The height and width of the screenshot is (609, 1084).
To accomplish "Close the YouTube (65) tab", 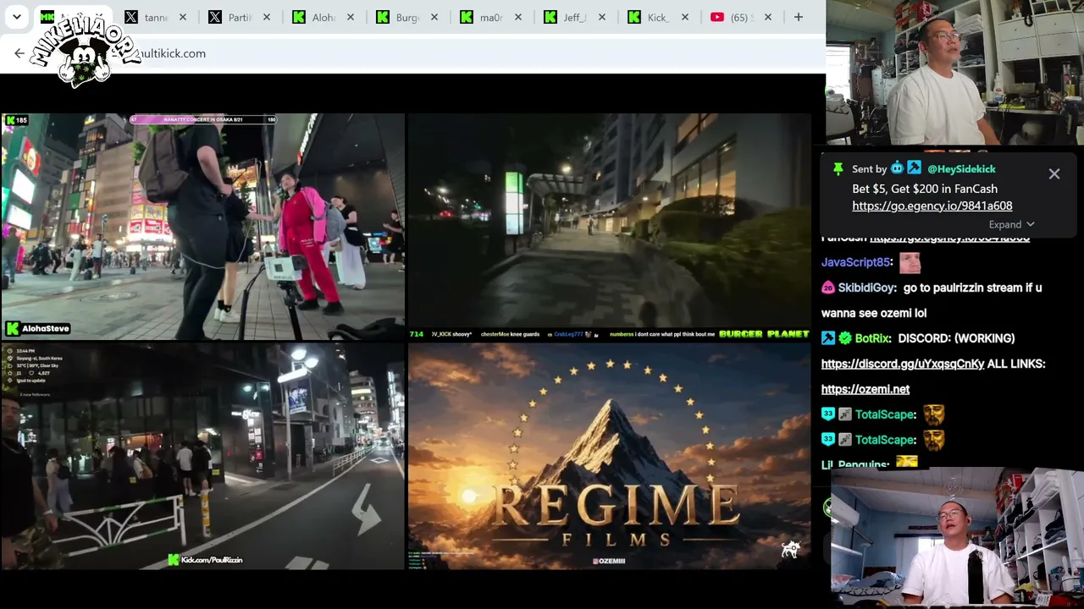I will click(x=767, y=17).
